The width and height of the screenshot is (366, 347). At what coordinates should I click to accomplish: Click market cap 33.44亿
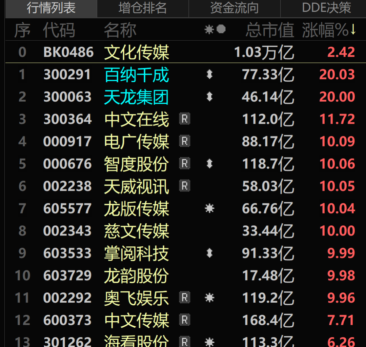click(x=268, y=231)
